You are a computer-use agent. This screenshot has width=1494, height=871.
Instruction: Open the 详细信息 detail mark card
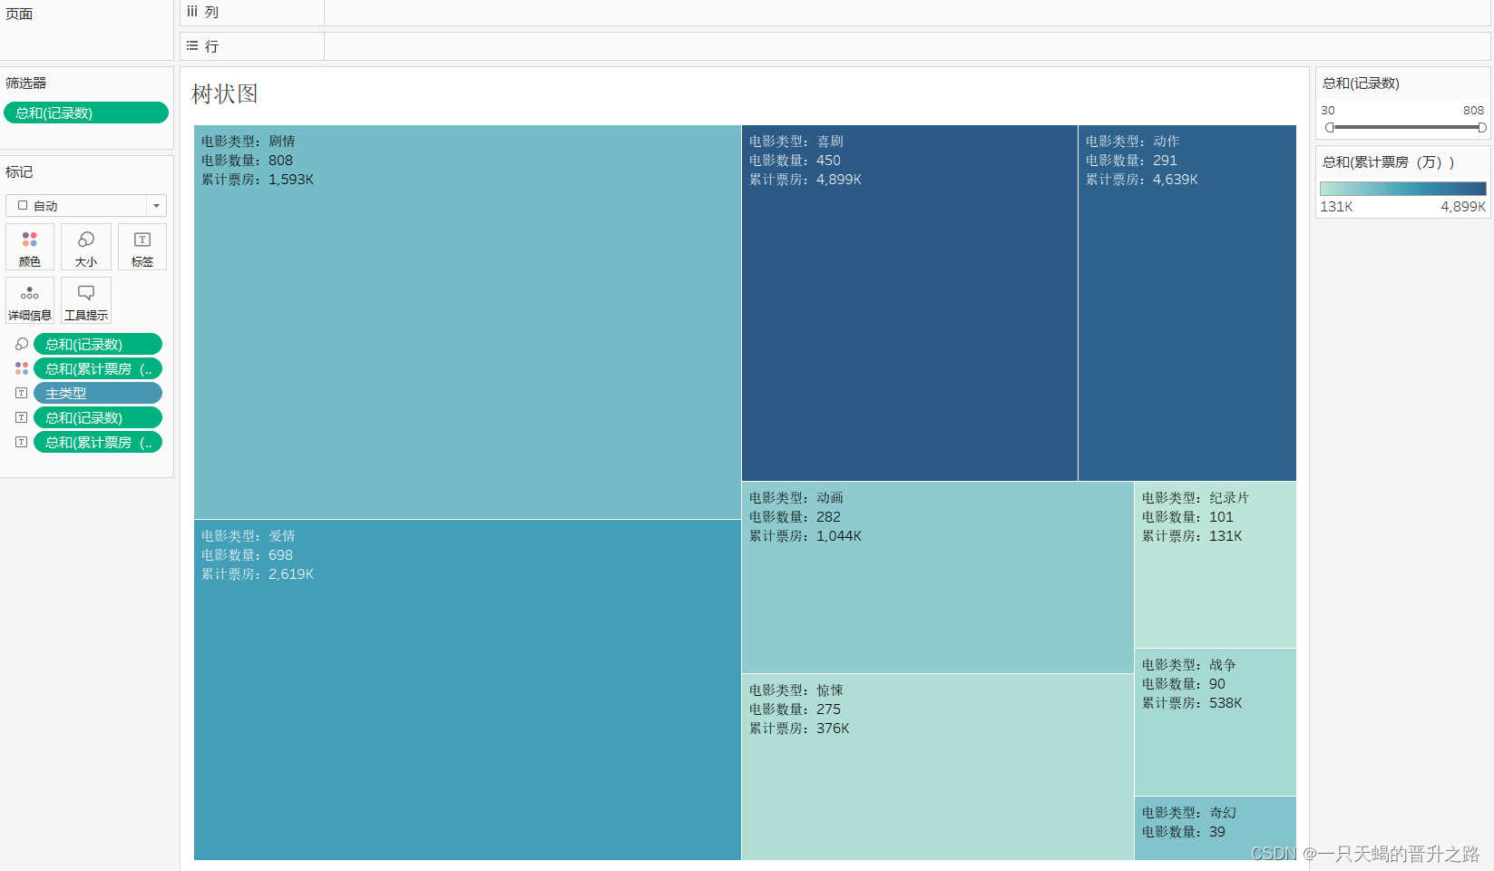click(30, 300)
